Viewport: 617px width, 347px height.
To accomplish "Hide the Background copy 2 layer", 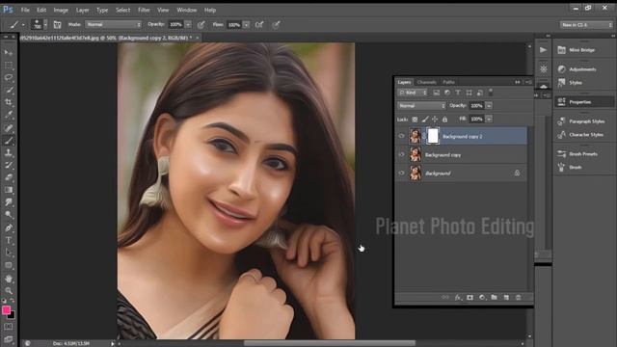I will click(x=401, y=136).
